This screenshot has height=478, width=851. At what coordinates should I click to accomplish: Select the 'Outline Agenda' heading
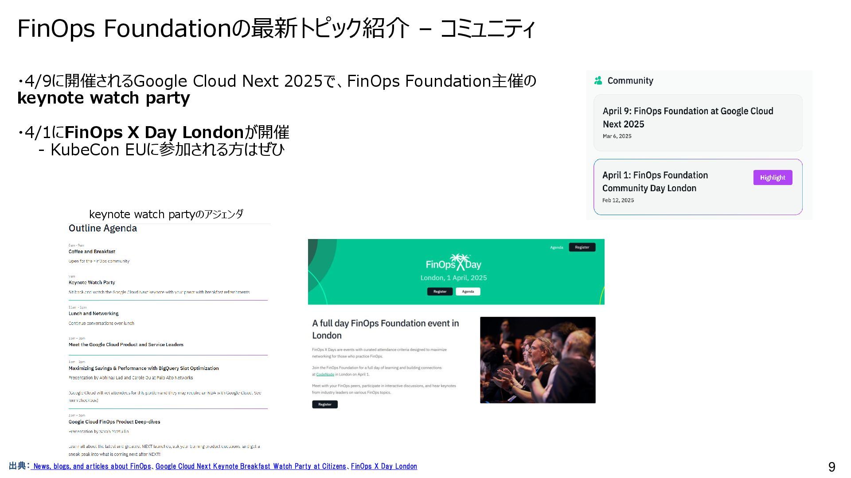tap(103, 228)
